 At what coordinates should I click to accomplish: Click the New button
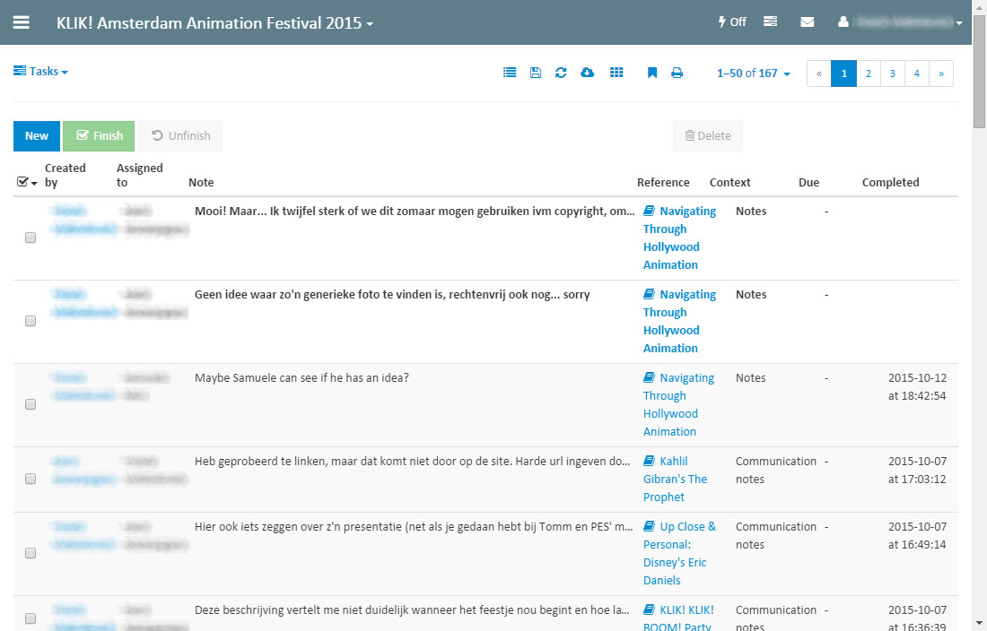pyautogui.click(x=37, y=136)
